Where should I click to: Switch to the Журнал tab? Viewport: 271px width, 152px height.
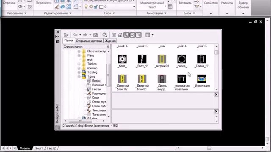click(110, 41)
